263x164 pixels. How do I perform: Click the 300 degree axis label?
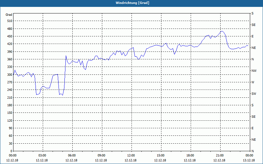[10, 74]
